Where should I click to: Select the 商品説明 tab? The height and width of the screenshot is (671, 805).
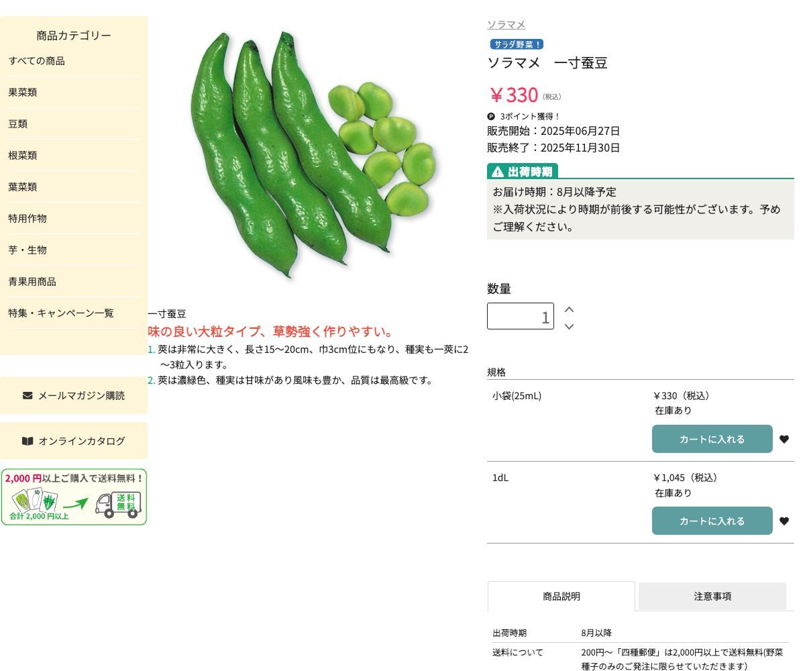click(561, 596)
